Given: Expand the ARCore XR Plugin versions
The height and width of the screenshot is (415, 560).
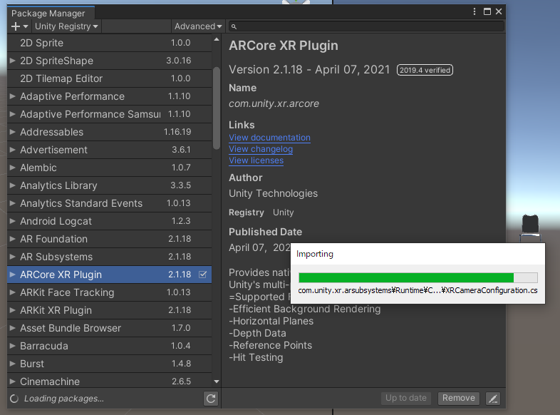Looking at the screenshot, I should click(13, 275).
